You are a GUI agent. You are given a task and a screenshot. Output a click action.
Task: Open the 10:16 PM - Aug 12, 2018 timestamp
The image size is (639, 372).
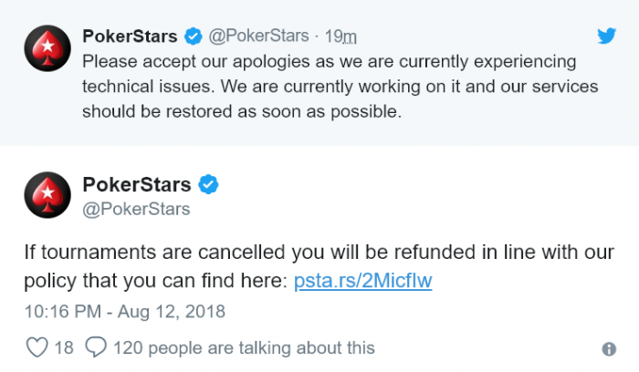pyautogui.click(x=125, y=312)
